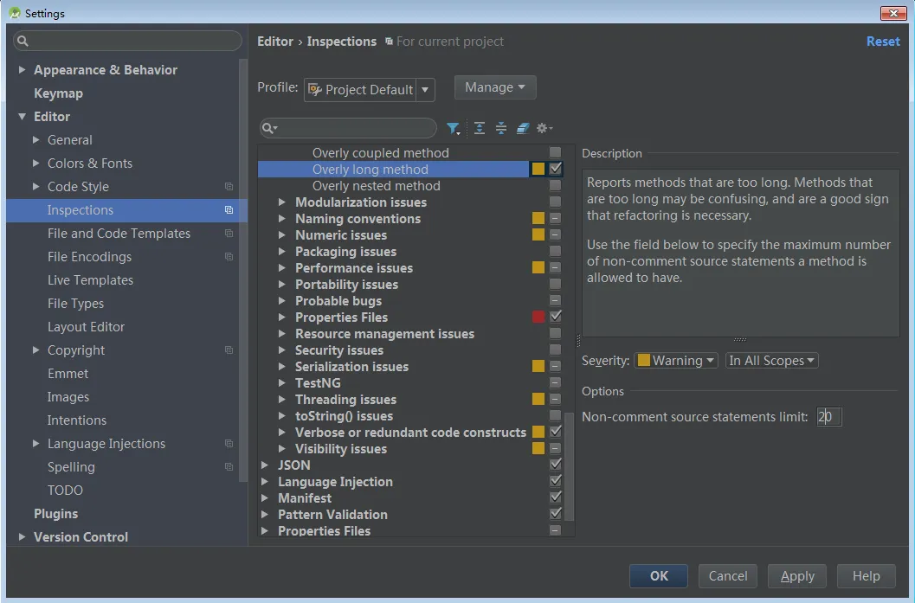915x603 pixels.
Task: Click the copy icon beside Code Style
Action: (229, 187)
